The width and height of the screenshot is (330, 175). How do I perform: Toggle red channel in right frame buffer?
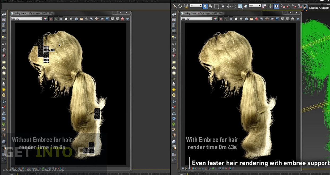(x=221, y=19)
